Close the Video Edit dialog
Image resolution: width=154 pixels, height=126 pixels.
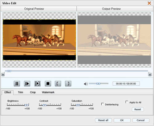click(149, 3)
